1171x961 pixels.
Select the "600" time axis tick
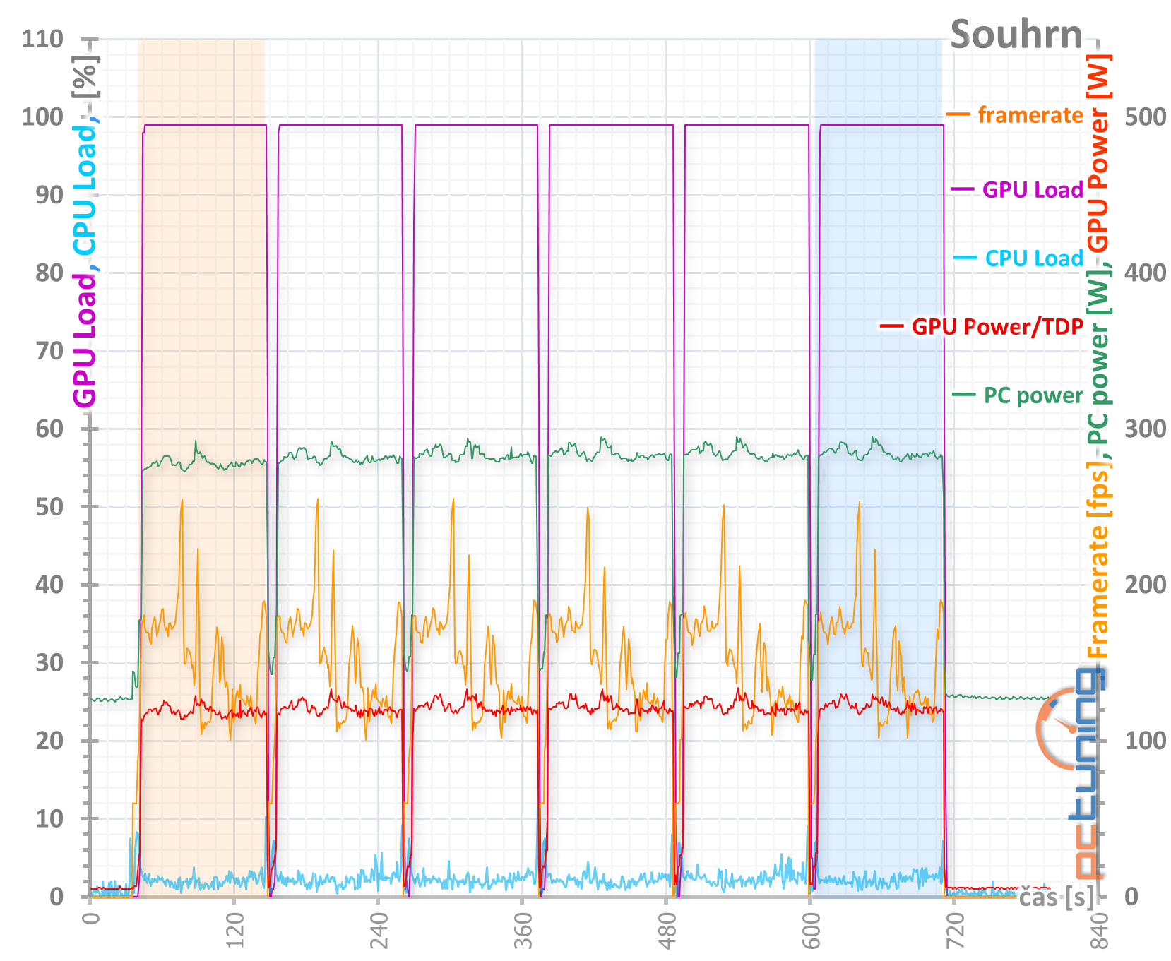[x=811, y=931]
